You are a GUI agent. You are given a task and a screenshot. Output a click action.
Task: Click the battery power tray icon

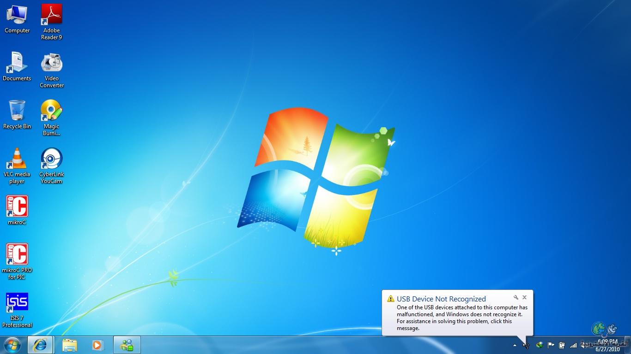pos(562,345)
